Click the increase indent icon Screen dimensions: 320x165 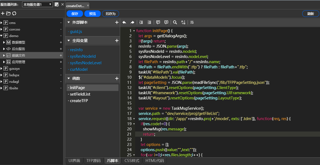click(141, 22)
